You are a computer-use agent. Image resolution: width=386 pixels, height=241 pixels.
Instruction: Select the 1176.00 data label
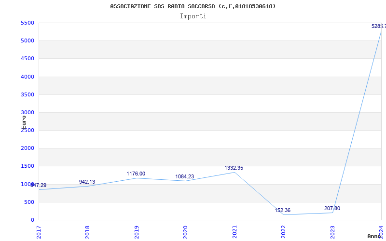click(136, 174)
